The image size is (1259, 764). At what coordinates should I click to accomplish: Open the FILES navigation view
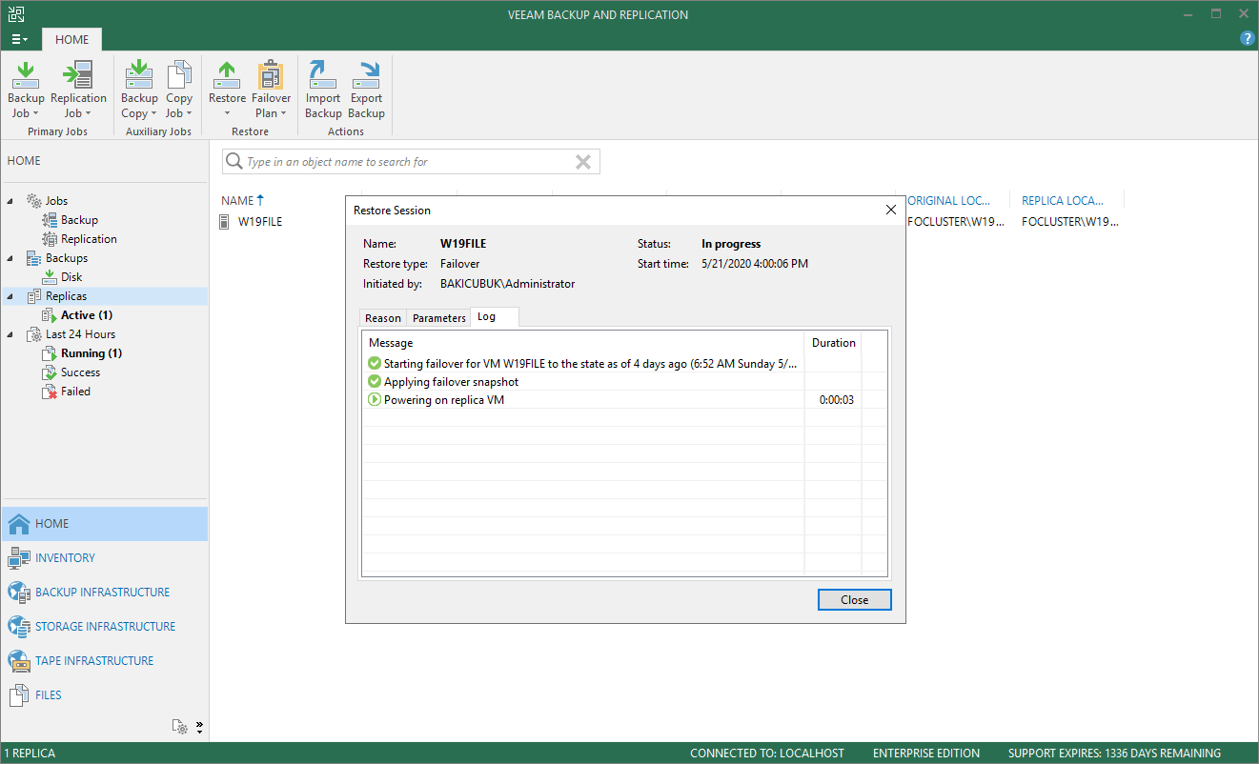pos(104,695)
